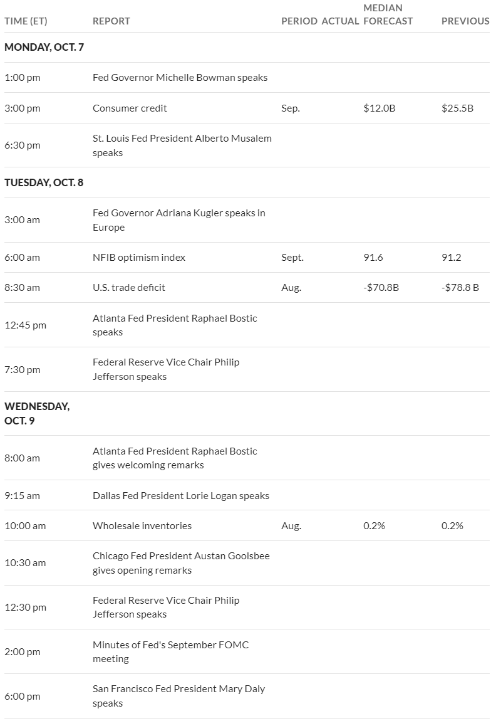Open the U.S. trade deficit report
This screenshot has width=491, height=721.
click(128, 287)
